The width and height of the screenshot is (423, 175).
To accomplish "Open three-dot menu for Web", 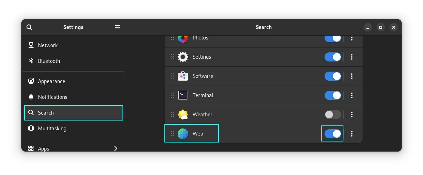I will 352,134.
